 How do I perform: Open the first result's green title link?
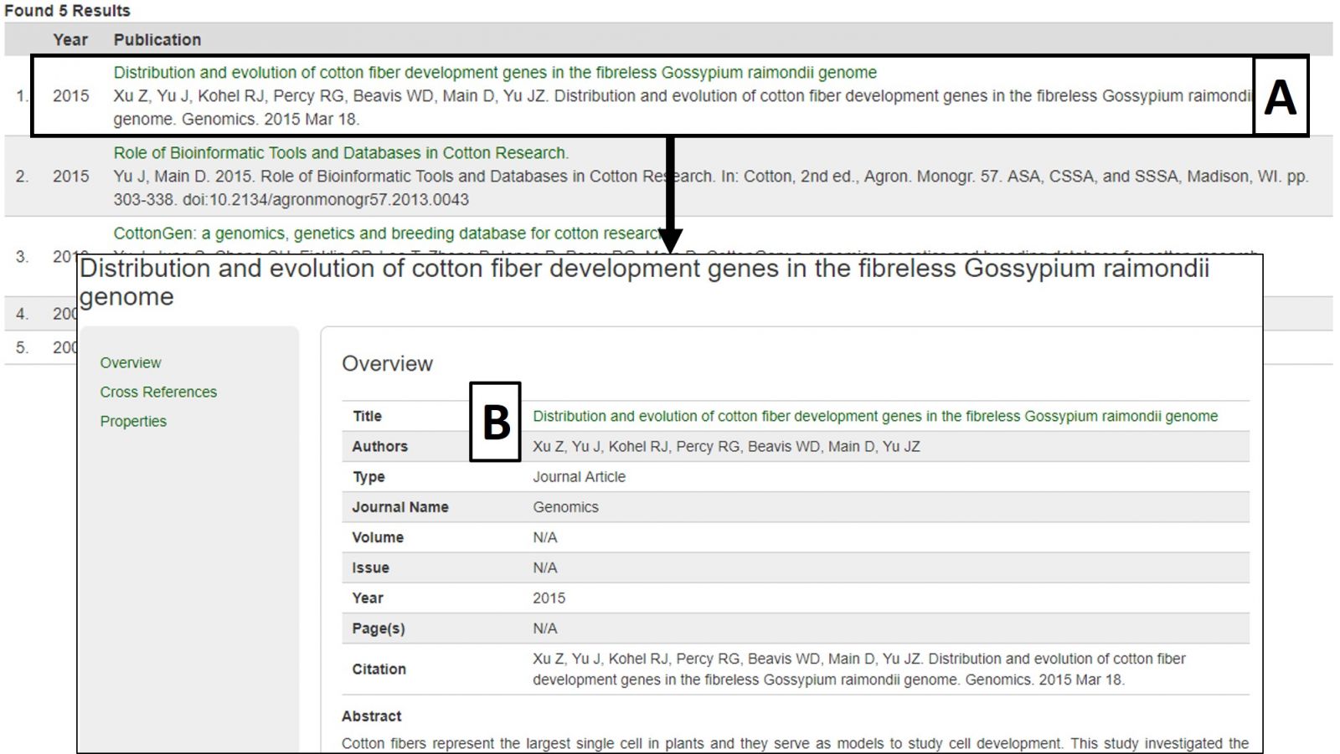495,73
